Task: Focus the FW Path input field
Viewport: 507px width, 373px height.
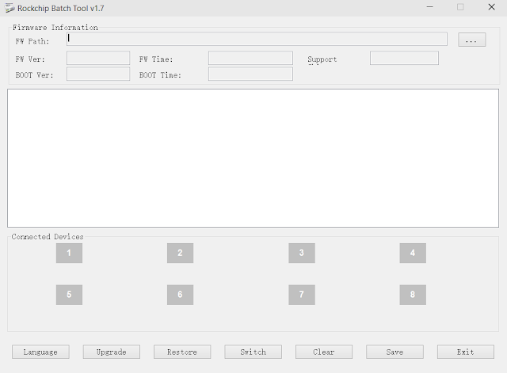Action: tap(257, 39)
